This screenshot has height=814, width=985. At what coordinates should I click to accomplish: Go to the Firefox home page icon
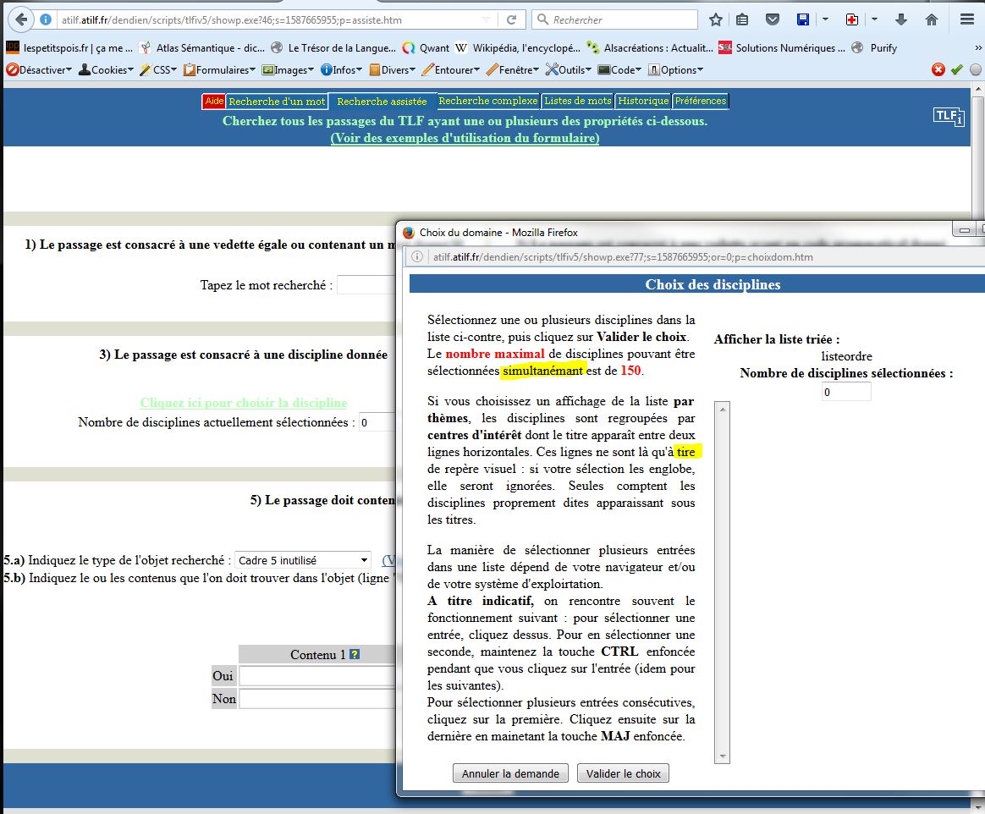[932, 19]
